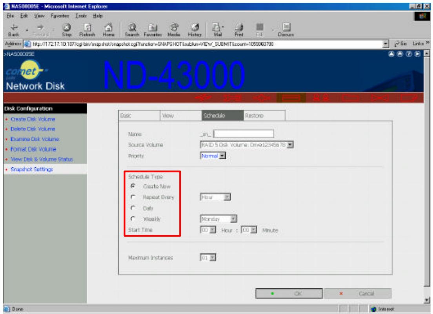The image size is (433, 314).
Task: Open the Tools menu
Action: tap(81, 16)
